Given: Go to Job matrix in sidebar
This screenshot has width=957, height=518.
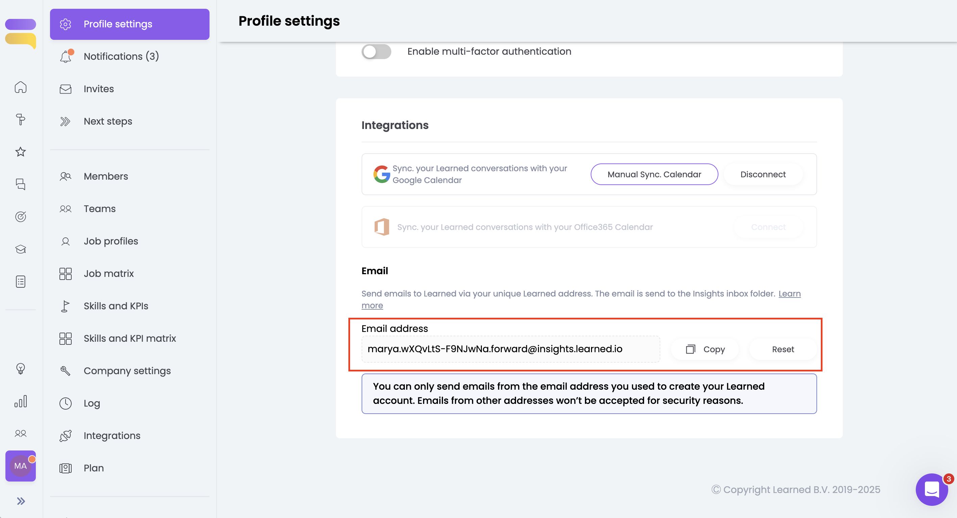Looking at the screenshot, I should coord(108,274).
